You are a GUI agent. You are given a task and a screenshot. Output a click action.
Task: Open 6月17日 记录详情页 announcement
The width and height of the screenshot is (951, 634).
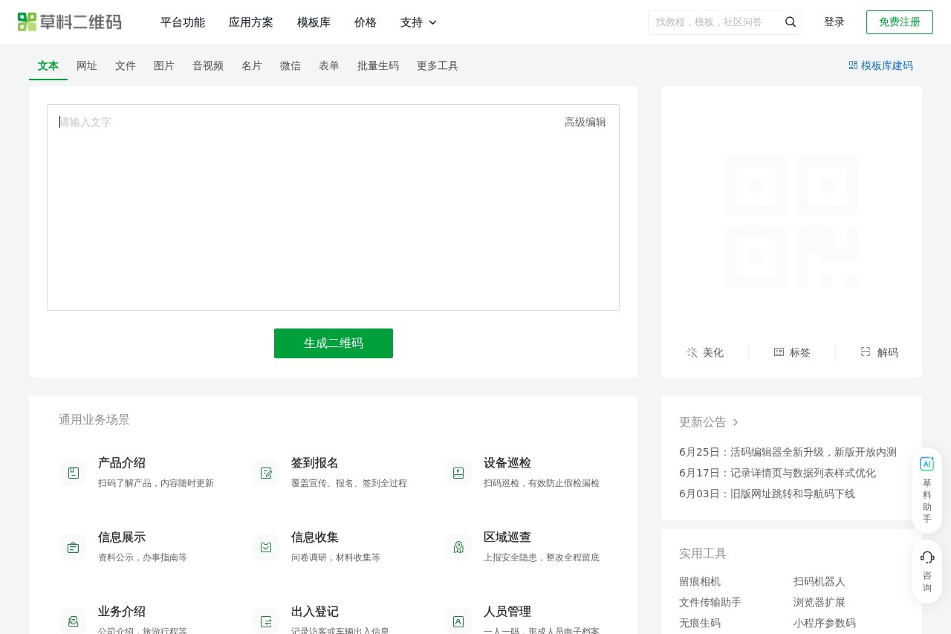pos(777,473)
